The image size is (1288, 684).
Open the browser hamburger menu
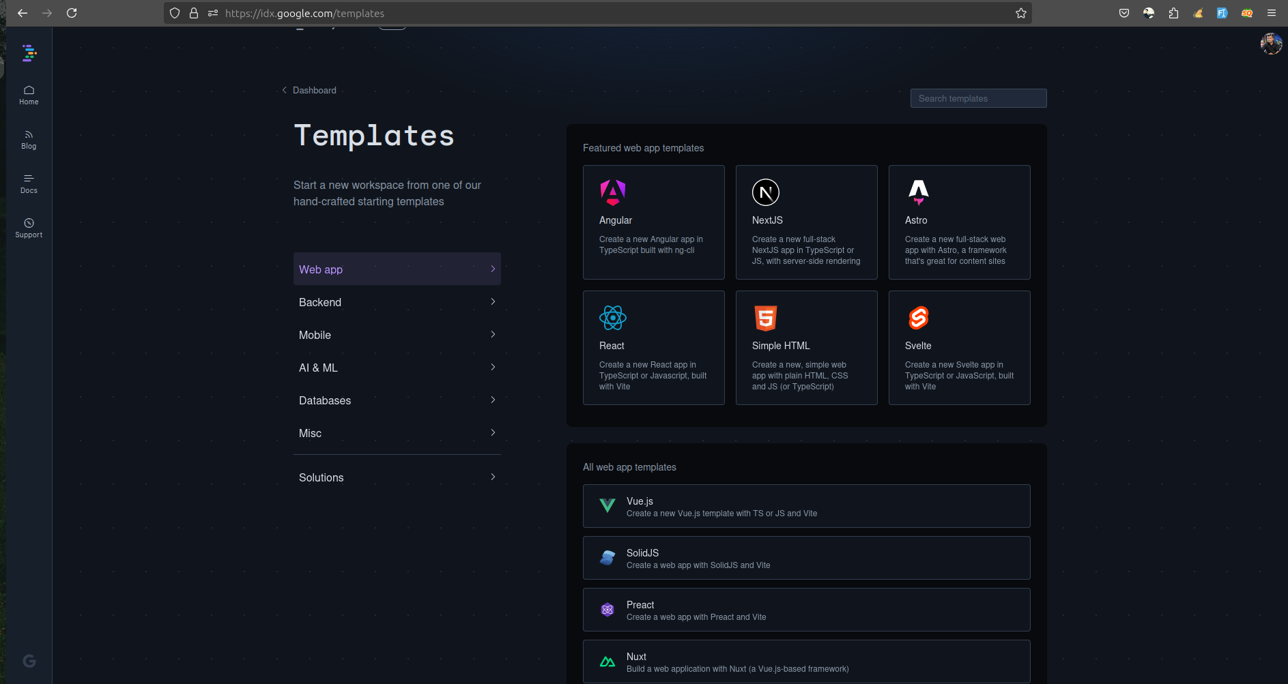tap(1272, 13)
